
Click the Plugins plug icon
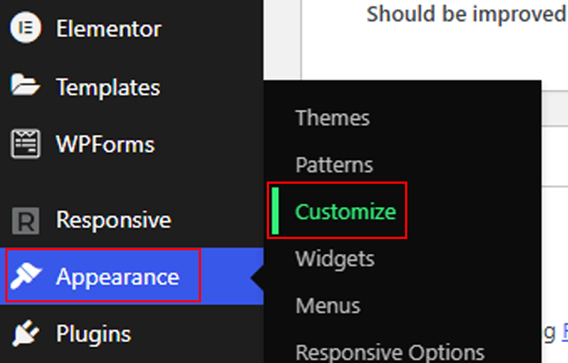click(x=25, y=332)
